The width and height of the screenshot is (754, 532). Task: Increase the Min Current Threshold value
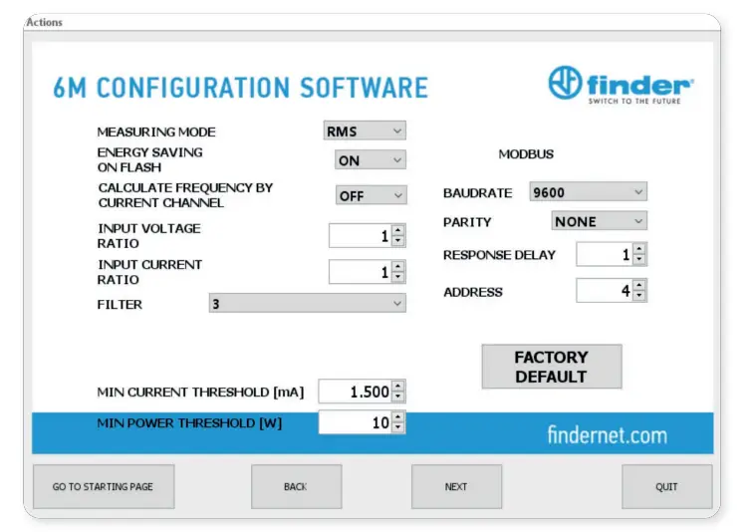pyautogui.click(x=398, y=386)
